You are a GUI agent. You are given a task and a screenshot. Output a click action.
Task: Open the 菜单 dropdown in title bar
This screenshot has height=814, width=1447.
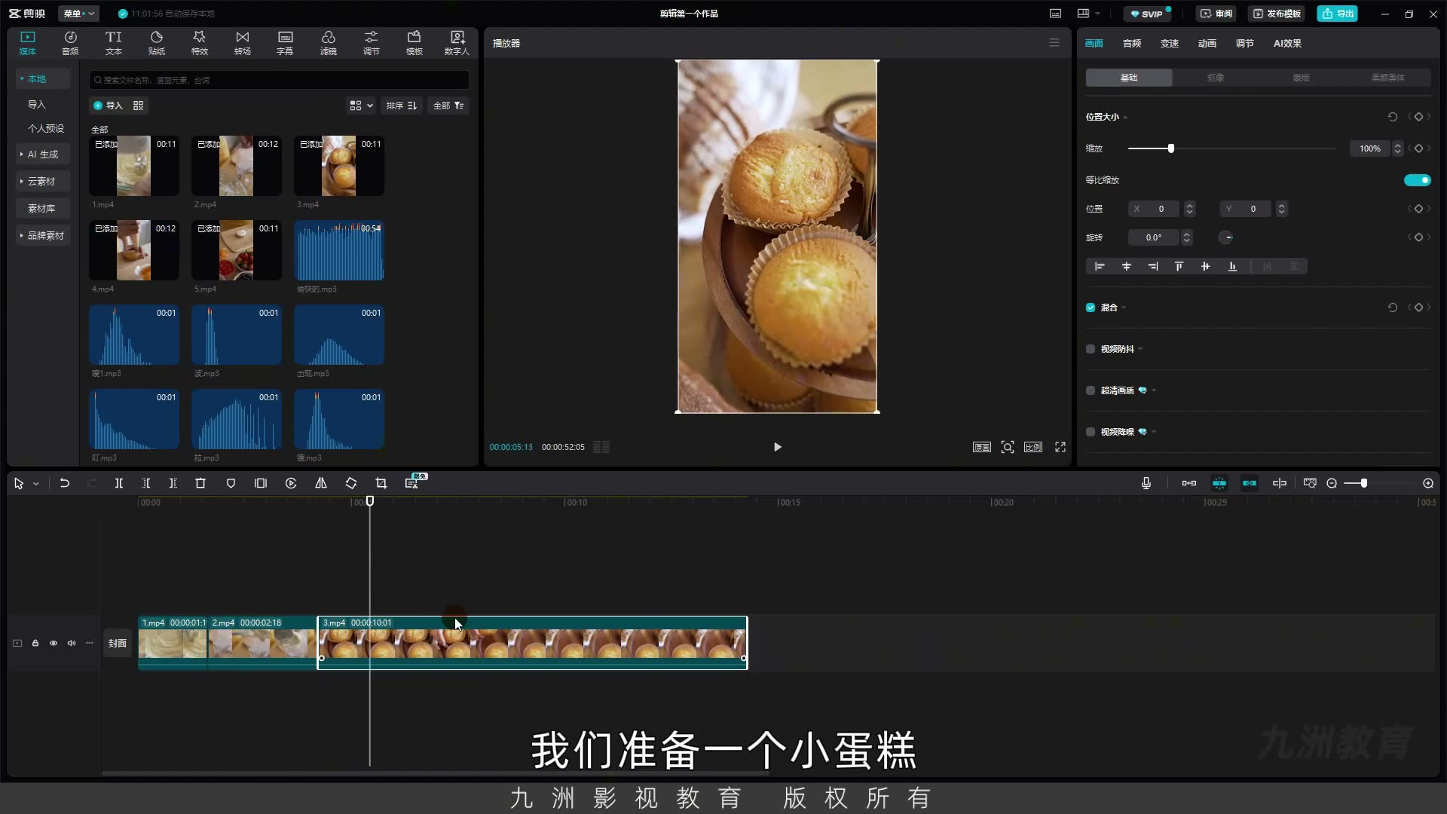click(78, 14)
